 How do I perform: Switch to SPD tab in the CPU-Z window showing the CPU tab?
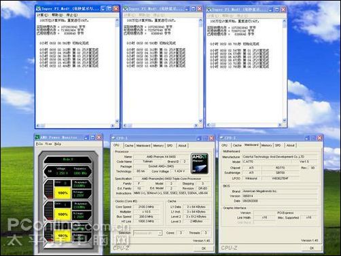170,145
